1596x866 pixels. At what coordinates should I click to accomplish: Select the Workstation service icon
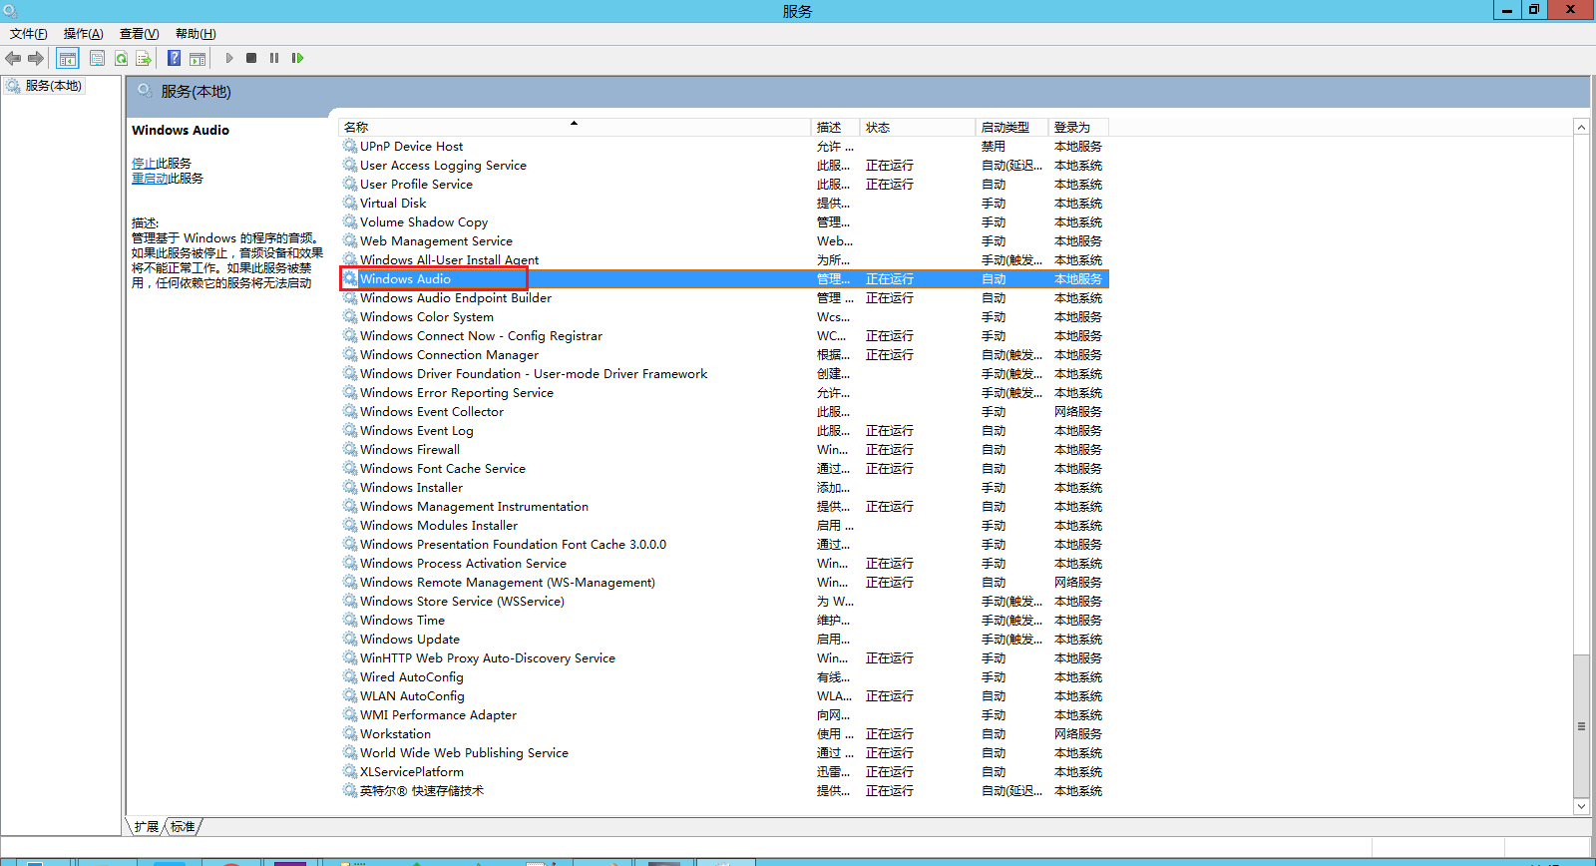coord(350,733)
